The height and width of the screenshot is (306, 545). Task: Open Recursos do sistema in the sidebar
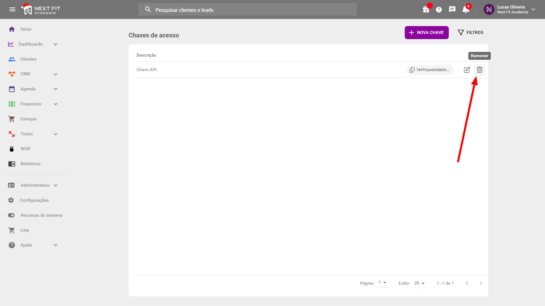(41, 215)
